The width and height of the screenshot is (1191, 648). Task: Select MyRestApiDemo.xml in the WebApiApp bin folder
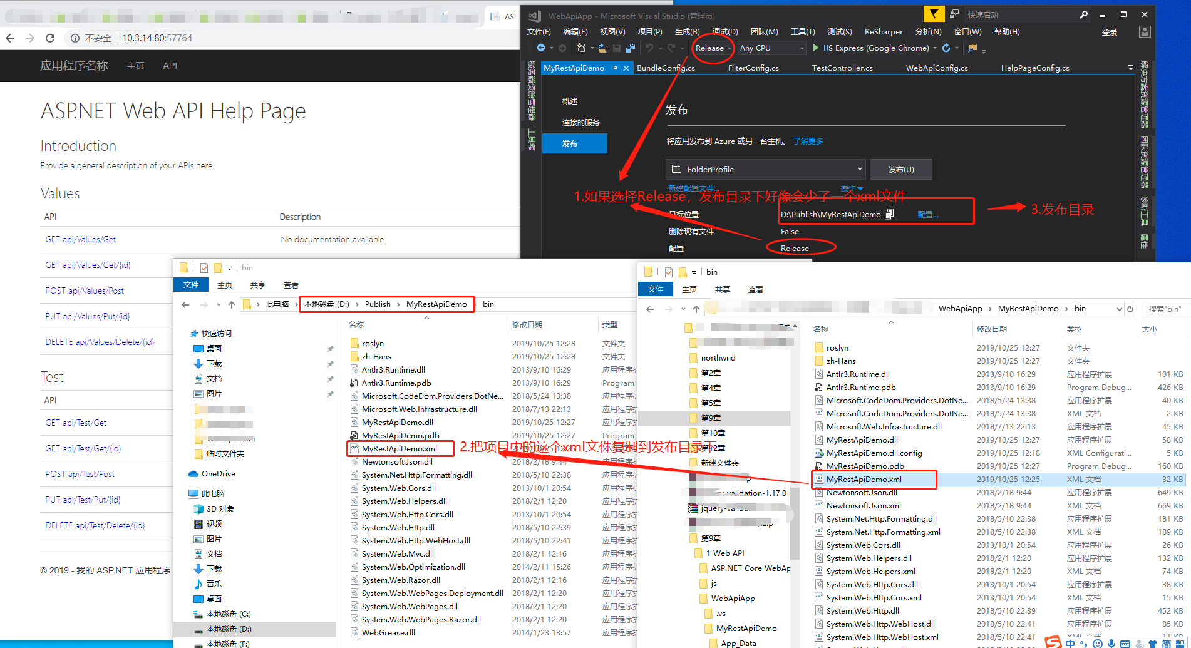(x=864, y=479)
